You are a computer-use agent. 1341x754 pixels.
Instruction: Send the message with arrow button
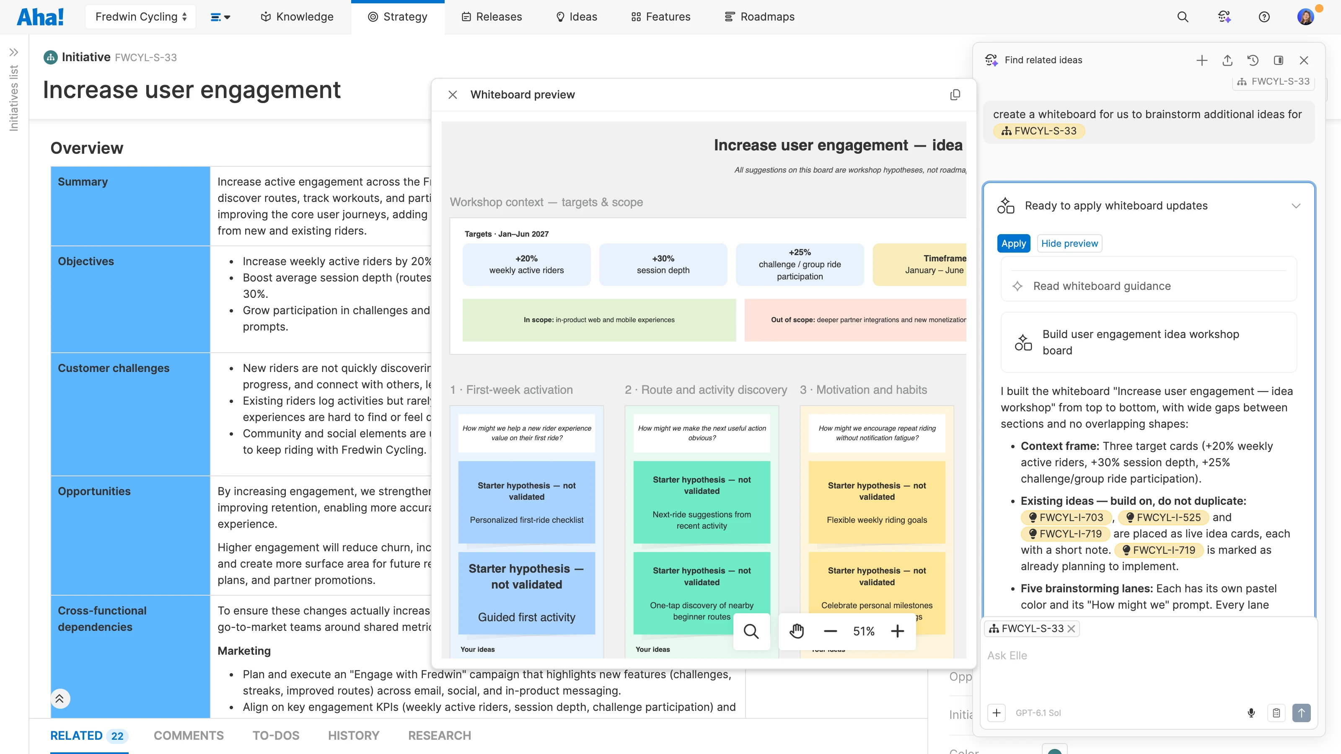pos(1302,713)
